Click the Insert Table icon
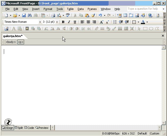The width and height of the screenshot is (167, 136). [x=125, y=15]
